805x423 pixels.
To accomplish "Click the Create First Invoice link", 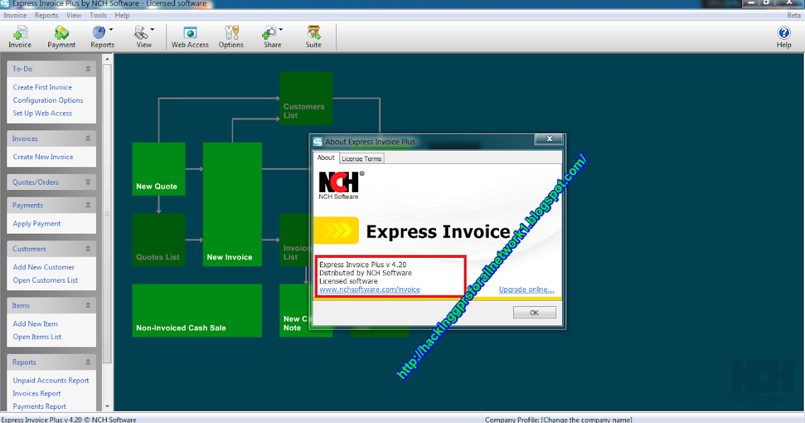I will (42, 87).
